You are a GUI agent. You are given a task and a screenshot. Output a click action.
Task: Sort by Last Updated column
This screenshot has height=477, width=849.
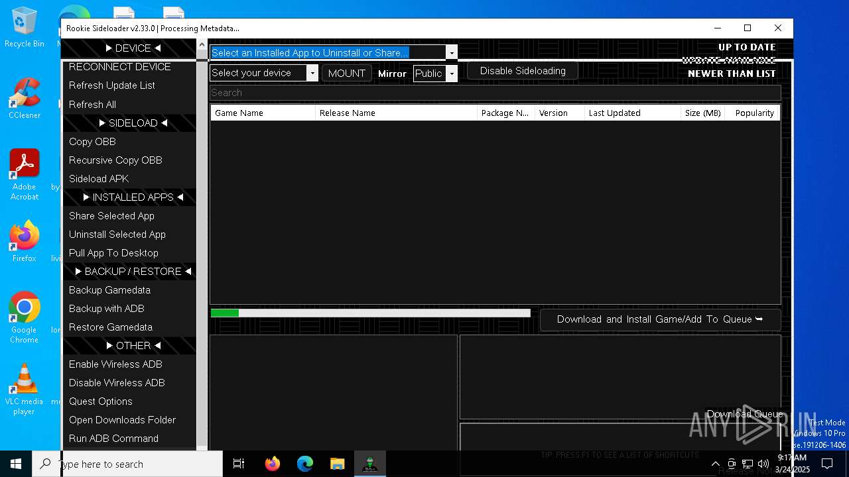point(633,113)
